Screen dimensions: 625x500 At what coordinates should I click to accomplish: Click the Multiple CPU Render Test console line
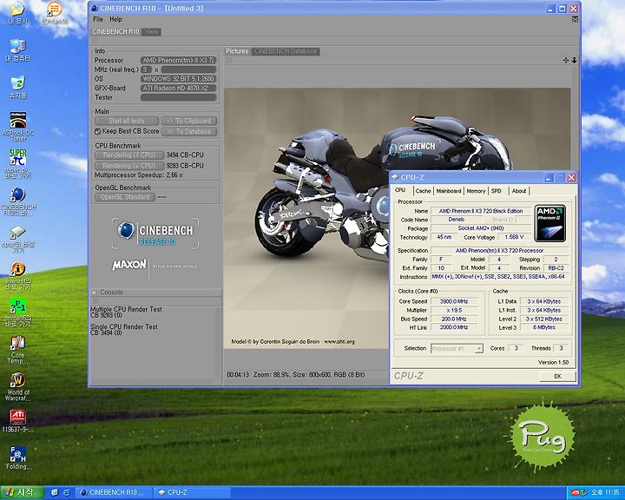click(x=127, y=309)
